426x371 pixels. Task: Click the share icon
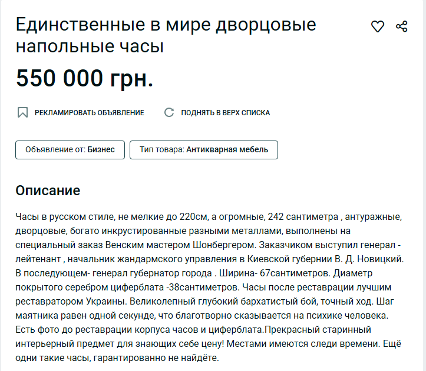pyautogui.click(x=402, y=26)
